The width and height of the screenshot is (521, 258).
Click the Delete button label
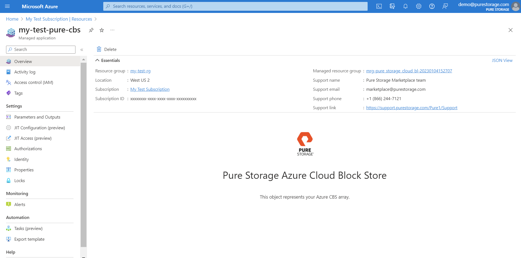[110, 50]
